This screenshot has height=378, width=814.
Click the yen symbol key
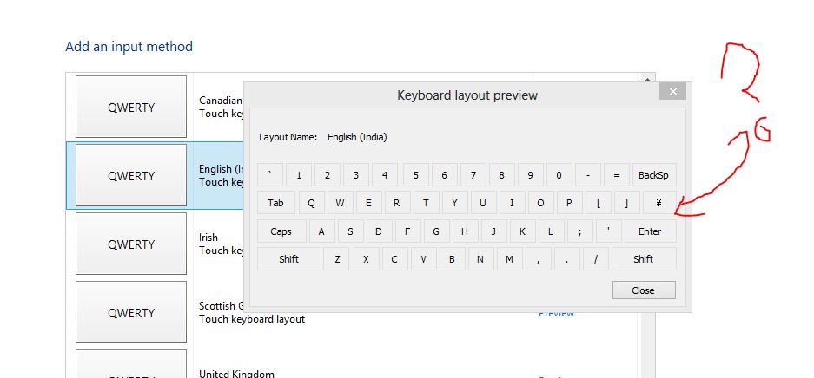659,203
